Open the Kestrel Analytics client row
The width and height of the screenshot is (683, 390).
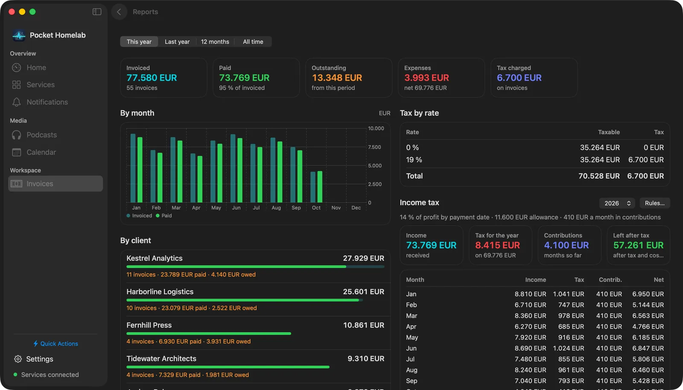255,266
